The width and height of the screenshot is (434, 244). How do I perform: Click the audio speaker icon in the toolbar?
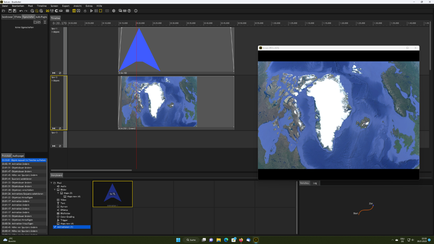85,11
